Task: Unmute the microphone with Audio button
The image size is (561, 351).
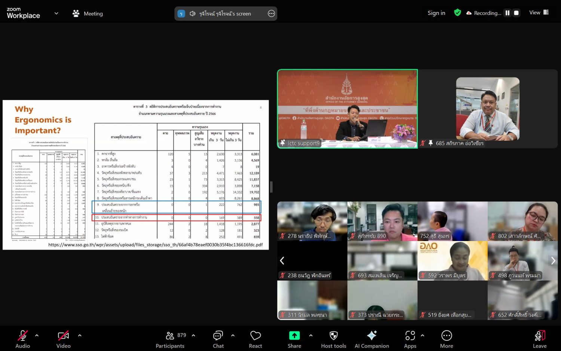Action: pos(22,339)
